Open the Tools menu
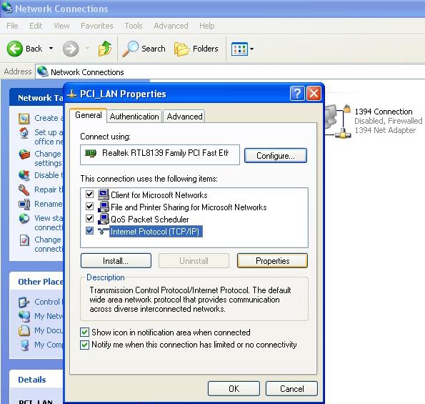The image size is (425, 404). (x=134, y=26)
